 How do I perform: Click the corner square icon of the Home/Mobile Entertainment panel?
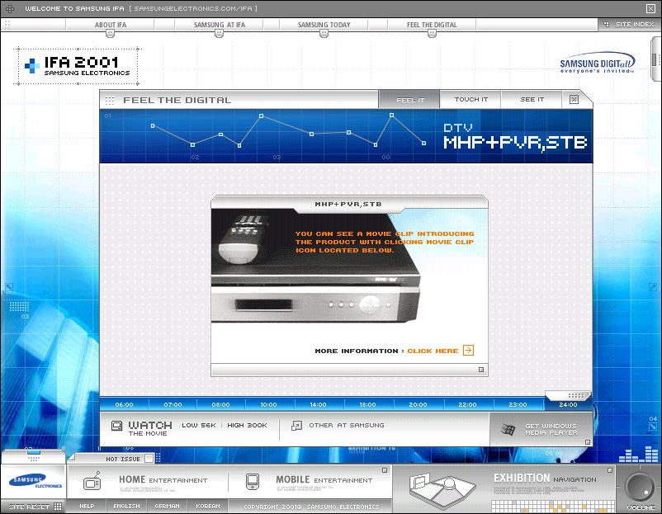385,470
